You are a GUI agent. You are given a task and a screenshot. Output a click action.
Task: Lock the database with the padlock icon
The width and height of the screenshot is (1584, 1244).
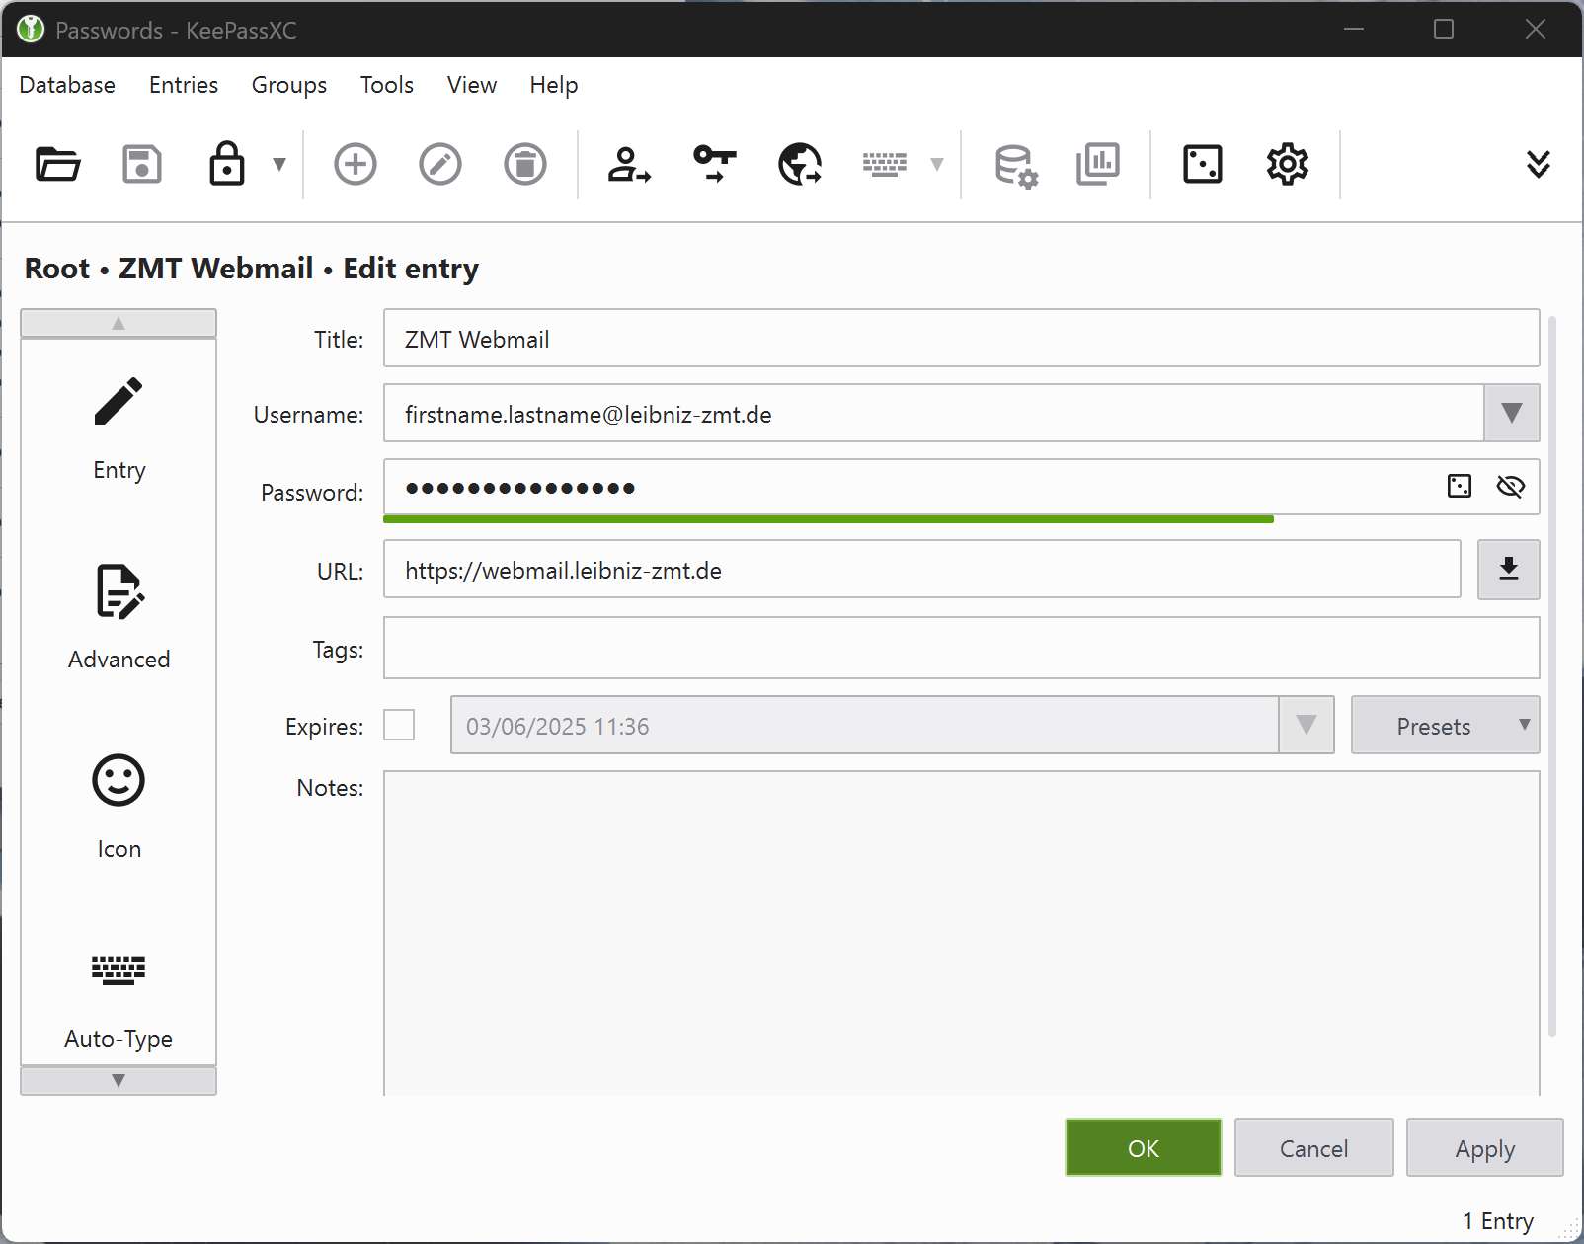[227, 164]
